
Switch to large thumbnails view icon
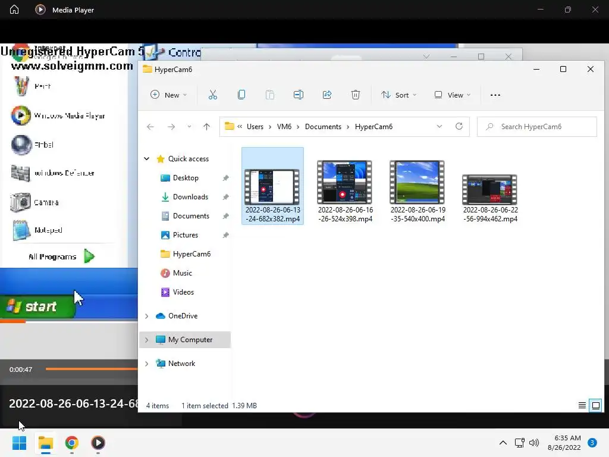595,406
